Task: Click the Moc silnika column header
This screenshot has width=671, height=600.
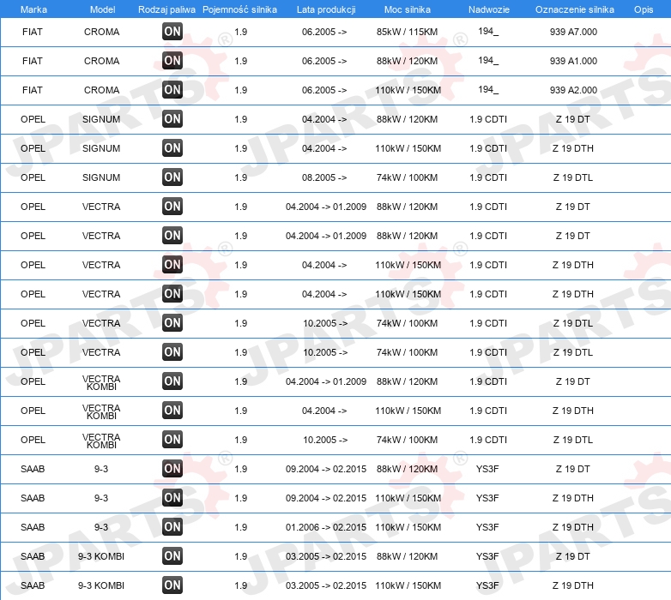Action: point(408,9)
